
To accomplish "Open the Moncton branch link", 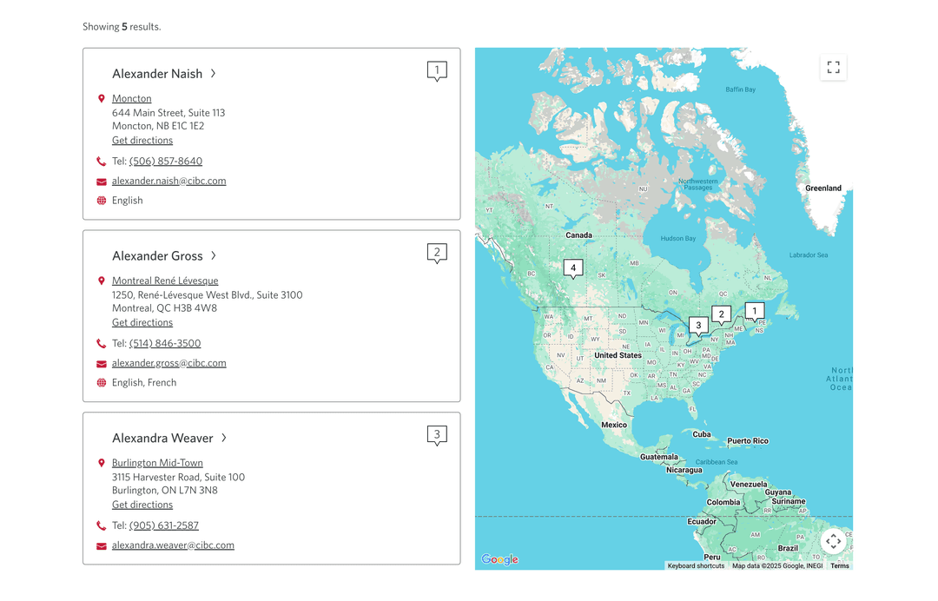I will (x=132, y=98).
